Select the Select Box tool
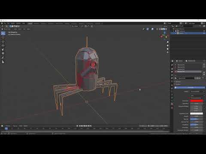206x154 pixels. [x=3, y=33]
